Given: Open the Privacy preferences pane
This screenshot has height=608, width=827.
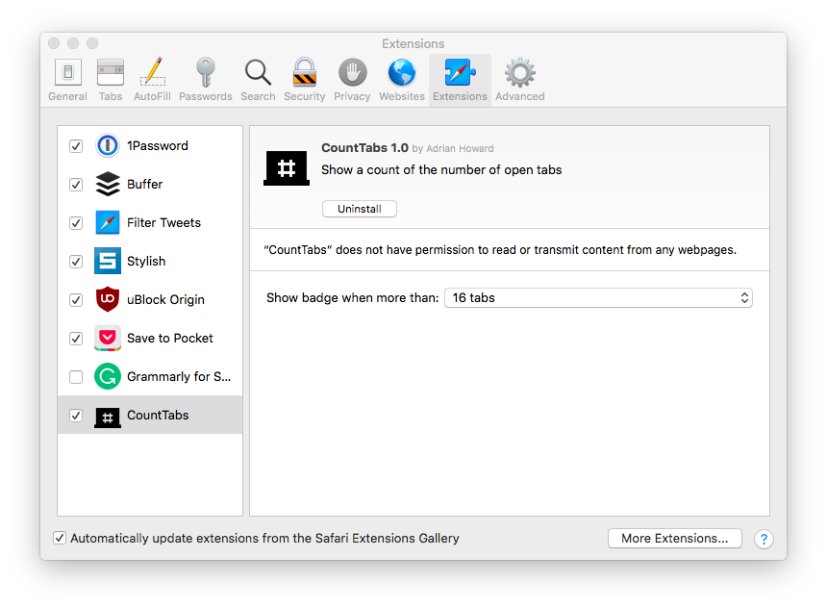Looking at the screenshot, I should coord(352,80).
